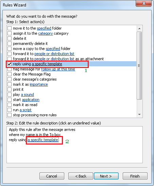Click 'where my name is in the To box' text

point(35,135)
